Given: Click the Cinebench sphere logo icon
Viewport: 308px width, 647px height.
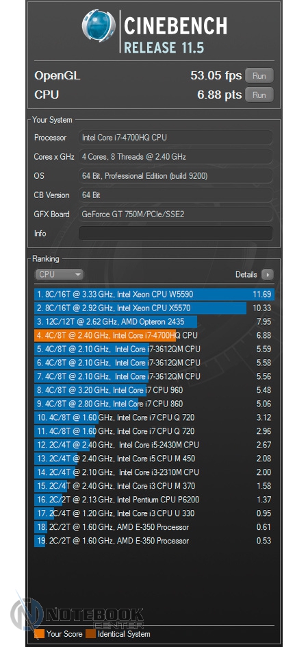Looking at the screenshot, I should [x=99, y=25].
